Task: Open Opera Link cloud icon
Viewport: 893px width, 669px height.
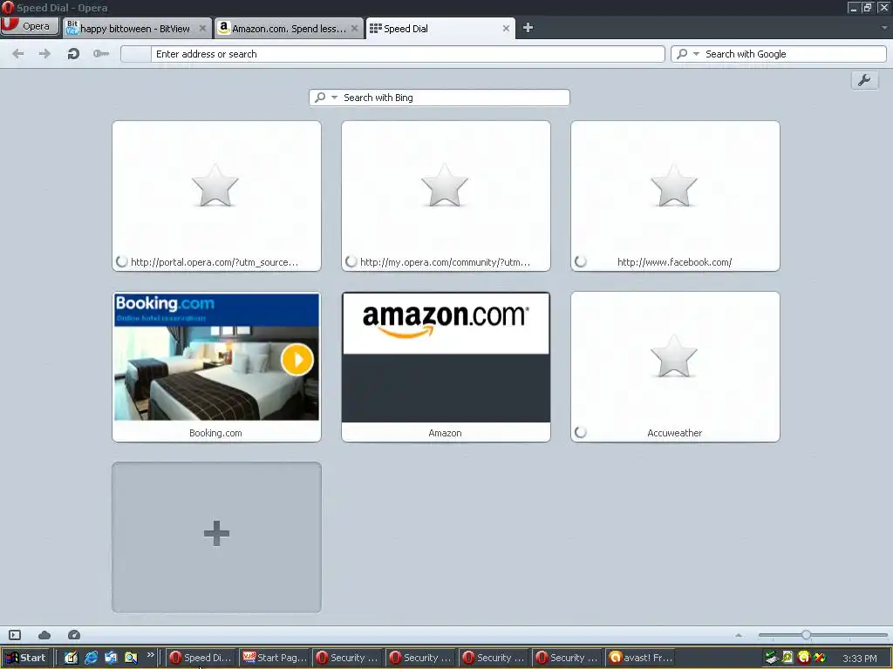Action: (44, 635)
